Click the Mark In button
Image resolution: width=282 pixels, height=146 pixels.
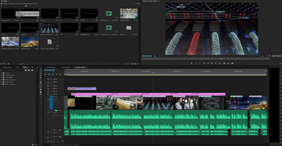tap(196, 63)
